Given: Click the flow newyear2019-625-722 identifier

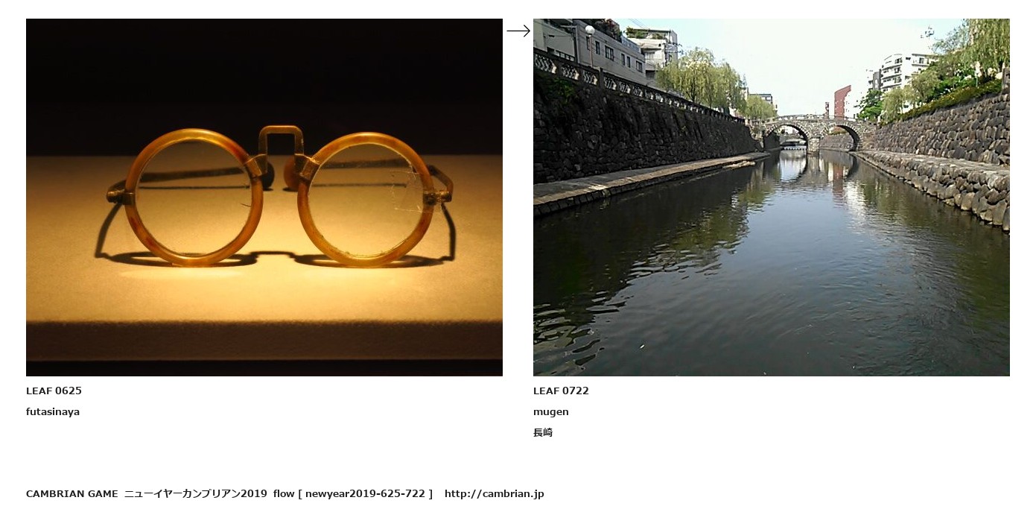Looking at the screenshot, I should point(352,493).
